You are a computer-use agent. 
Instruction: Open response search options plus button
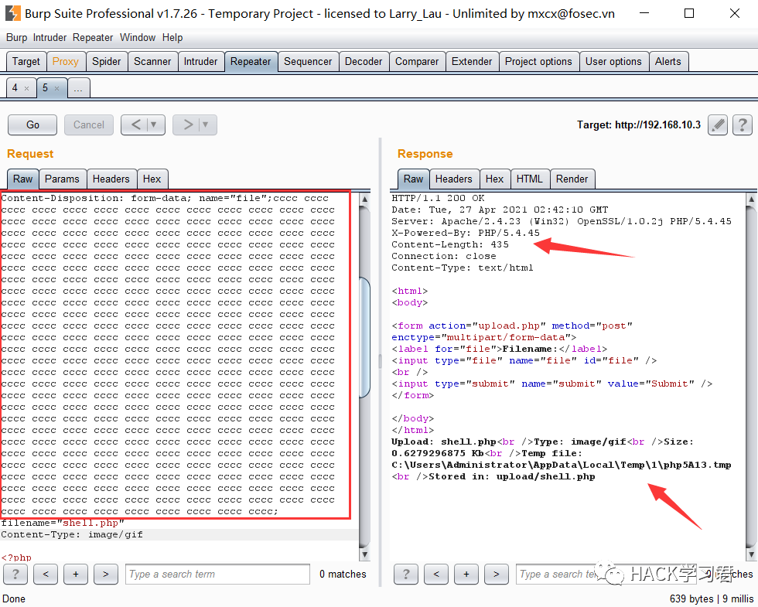pos(466,574)
